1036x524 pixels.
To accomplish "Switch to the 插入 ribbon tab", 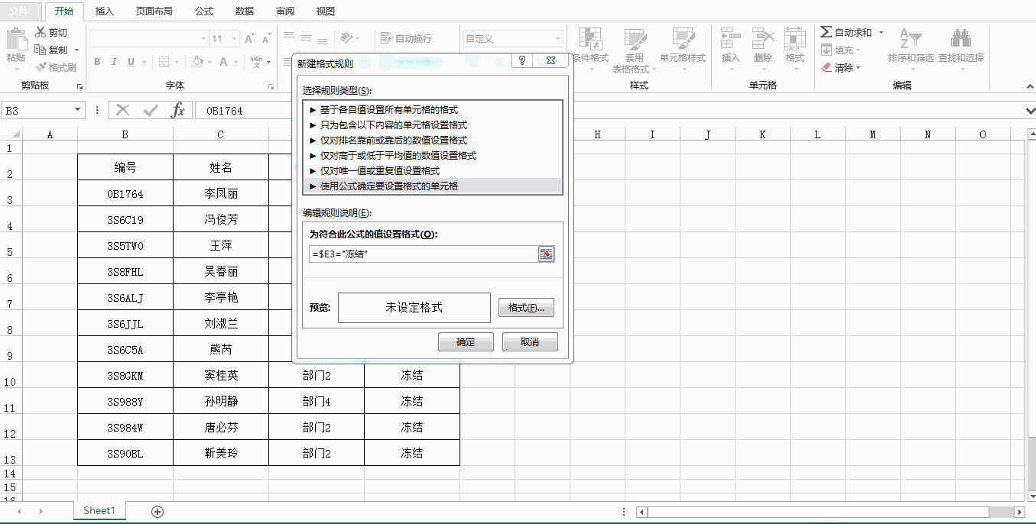I will pos(105,11).
